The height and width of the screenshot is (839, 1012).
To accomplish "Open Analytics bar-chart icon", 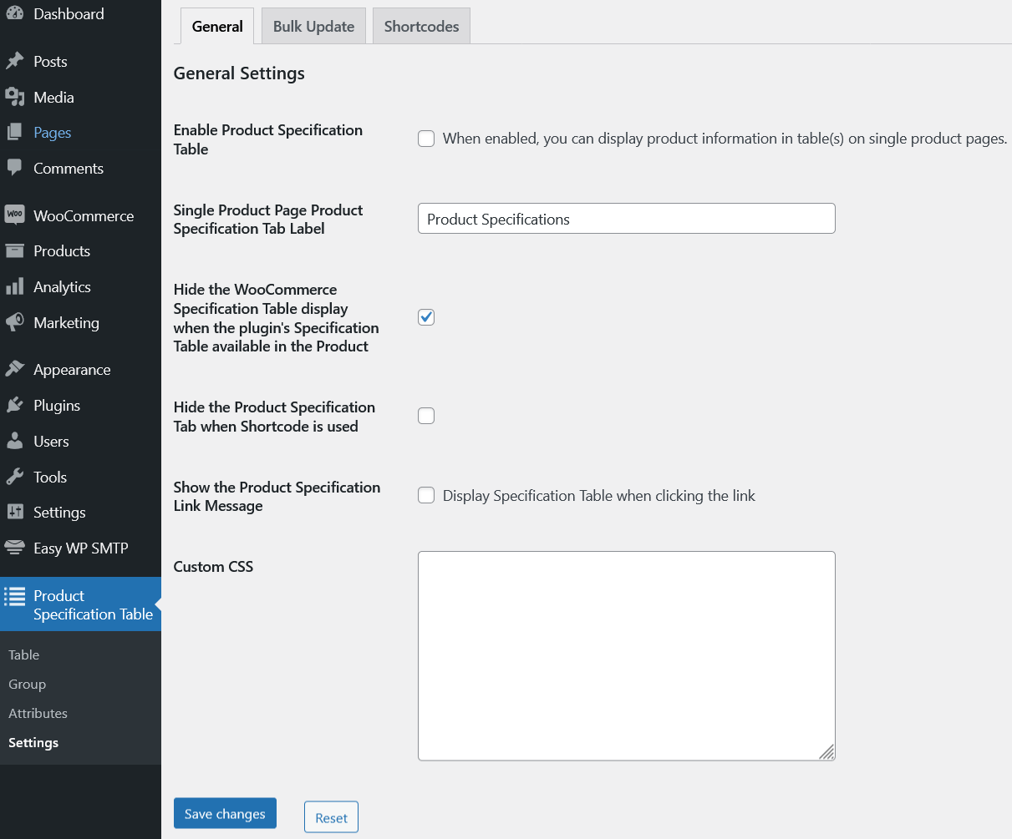I will click(x=13, y=286).
